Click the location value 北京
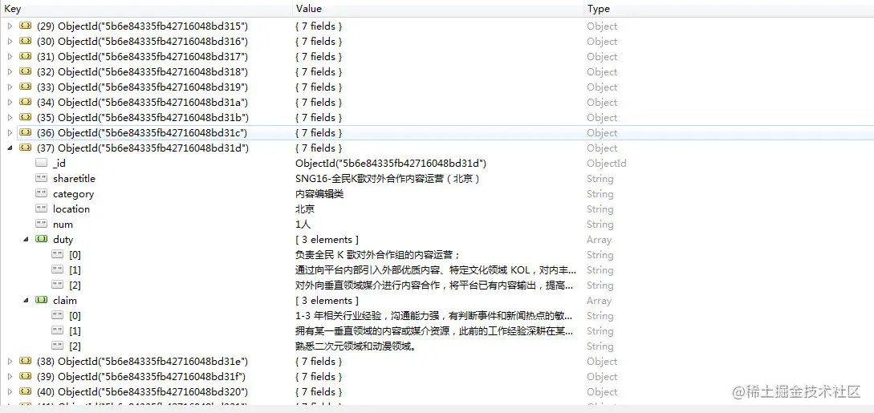The height and width of the screenshot is (413, 874). [305, 209]
